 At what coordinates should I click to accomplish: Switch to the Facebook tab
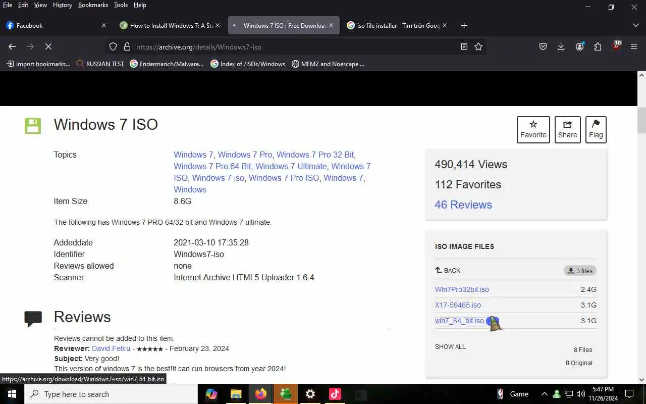tap(57, 25)
